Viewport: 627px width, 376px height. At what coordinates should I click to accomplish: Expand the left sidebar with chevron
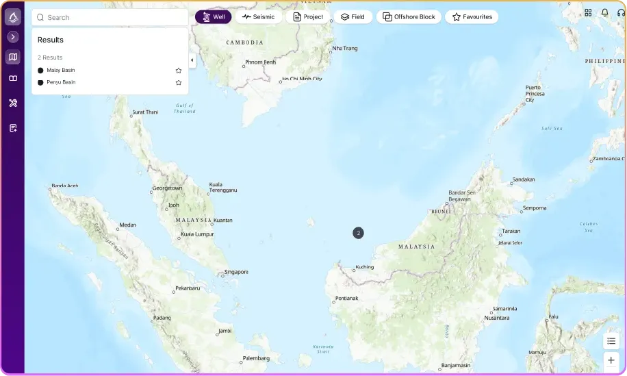pyautogui.click(x=12, y=37)
